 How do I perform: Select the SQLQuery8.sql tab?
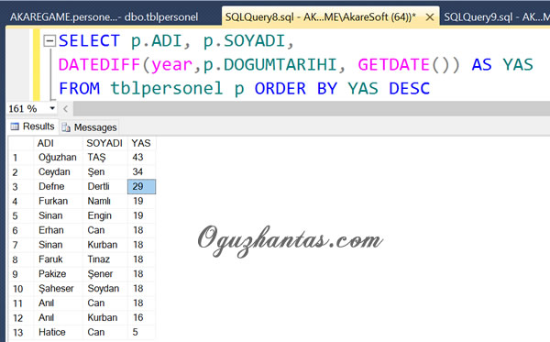coord(321,17)
